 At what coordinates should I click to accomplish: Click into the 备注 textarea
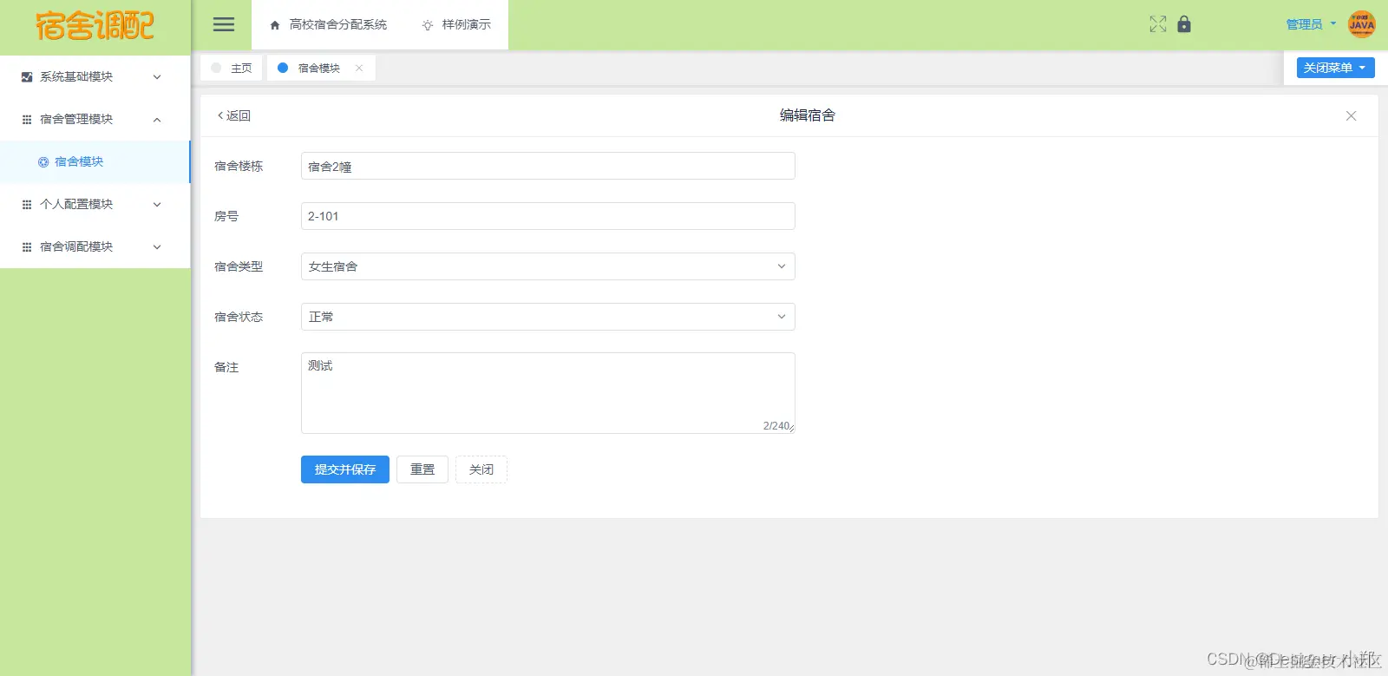(548, 393)
